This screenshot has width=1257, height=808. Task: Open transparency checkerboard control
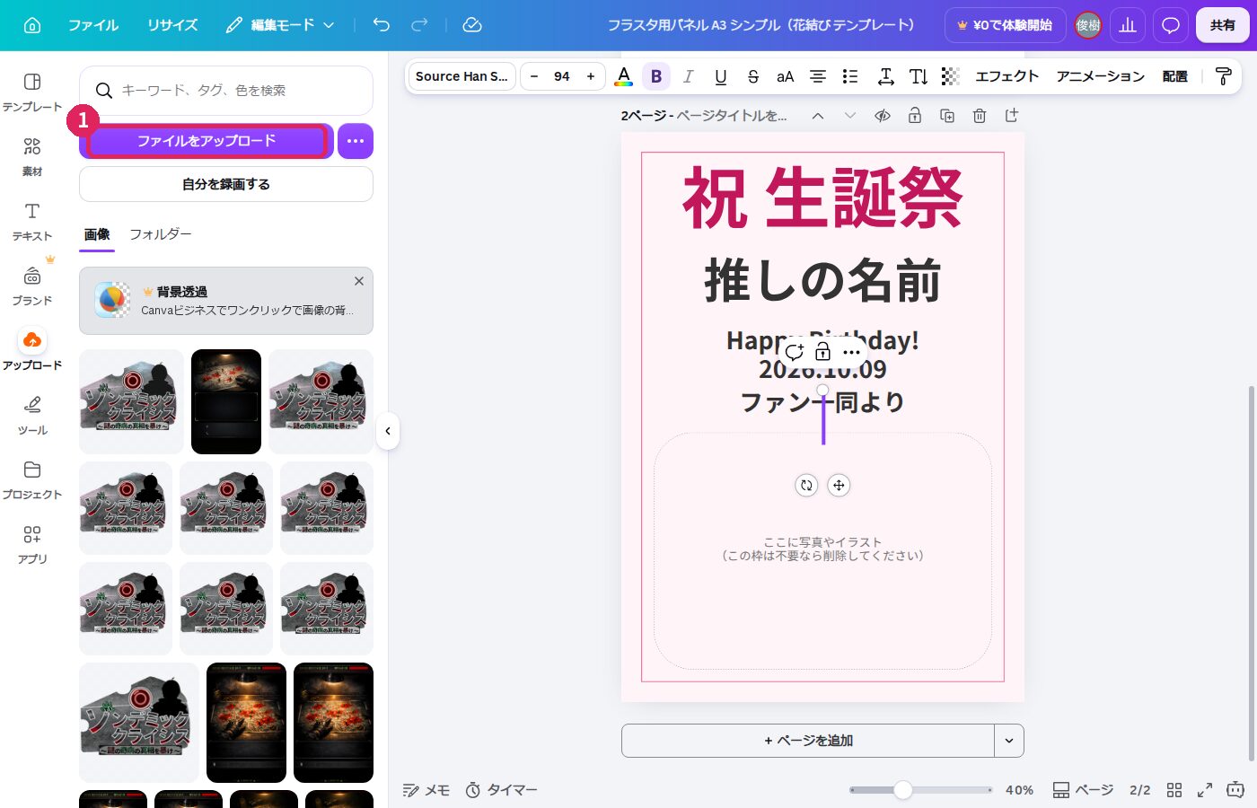coord(951,76)
